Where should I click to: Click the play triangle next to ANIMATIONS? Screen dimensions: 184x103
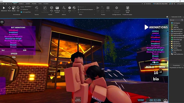click(146, 27)
